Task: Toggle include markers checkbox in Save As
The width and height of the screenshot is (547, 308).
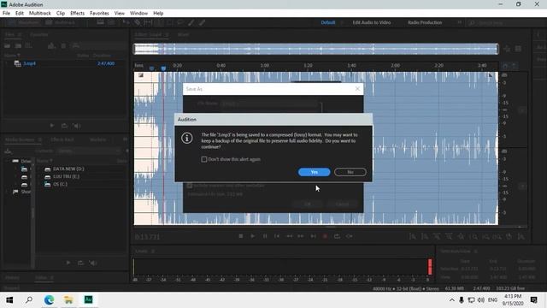Action: (x=190, y=186)
